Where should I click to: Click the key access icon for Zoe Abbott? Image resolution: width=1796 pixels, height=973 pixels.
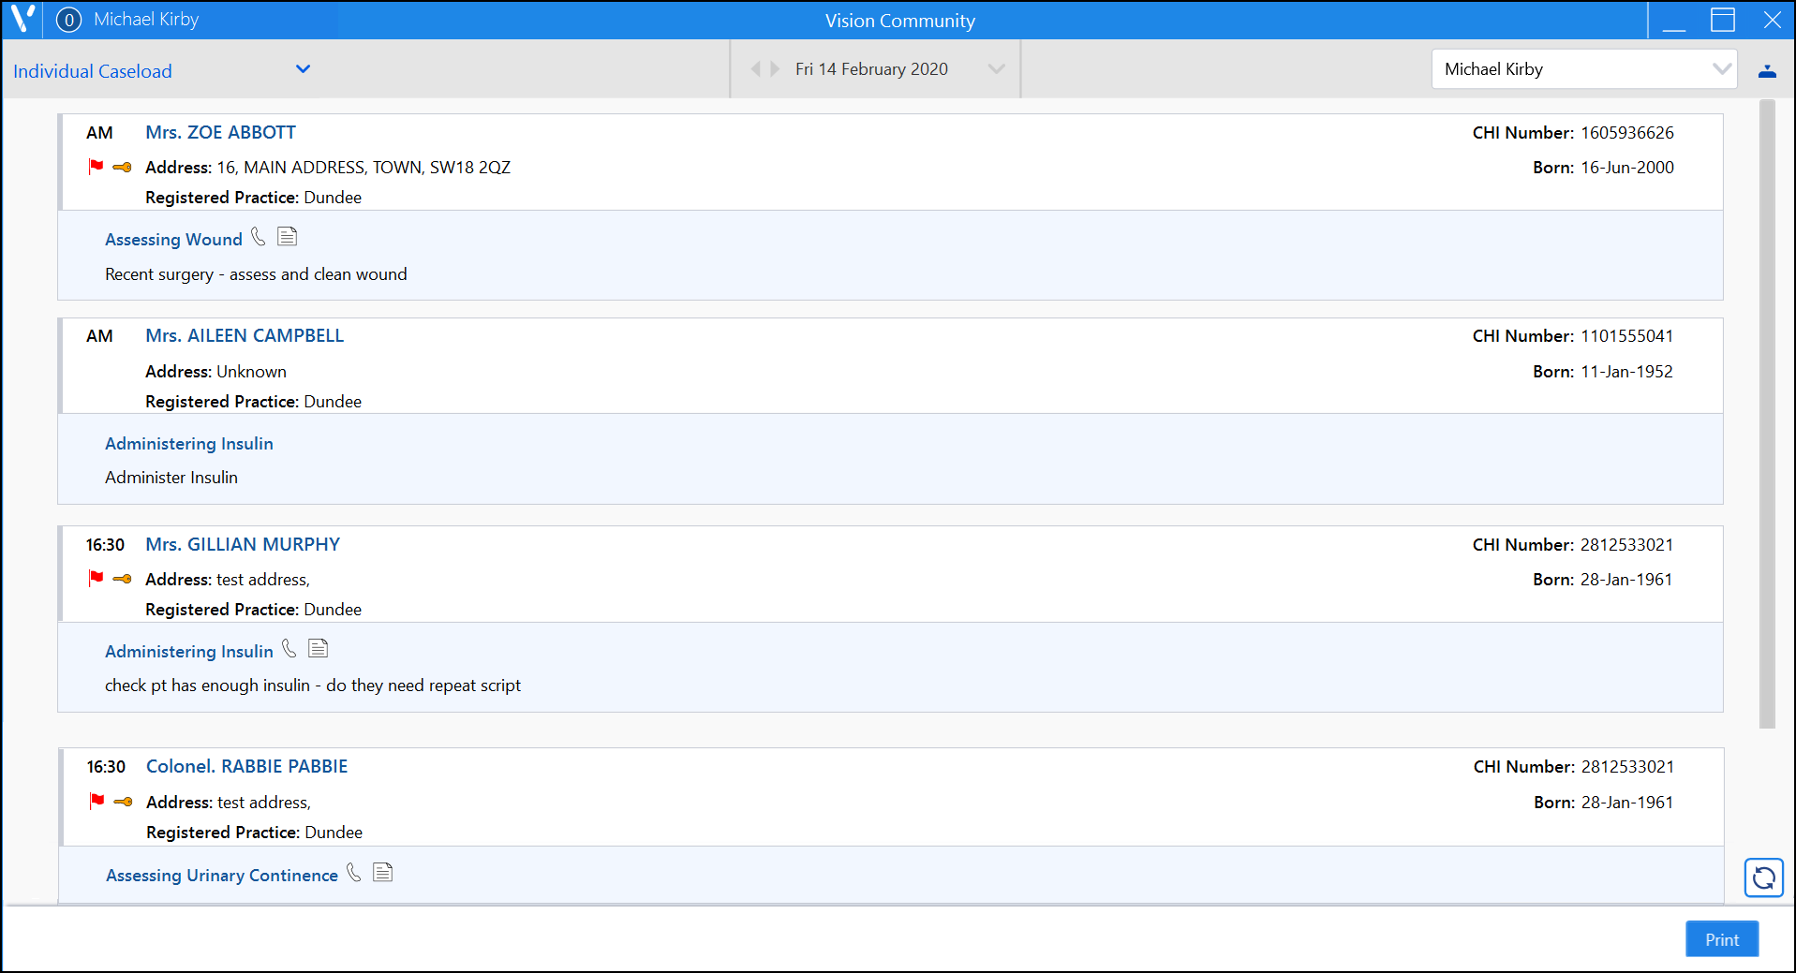click(x=122, y=168)
